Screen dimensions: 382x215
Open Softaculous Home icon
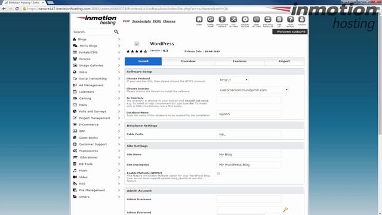click(199, 20)
